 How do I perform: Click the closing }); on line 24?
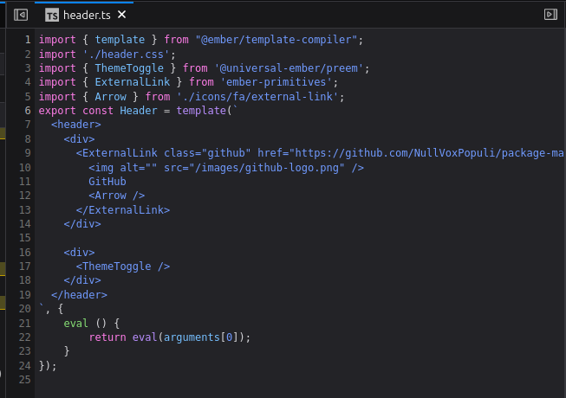pyautogui.click(x=48, y=366)
